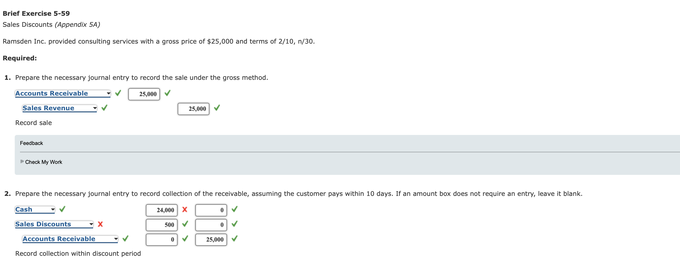
Task: Click the green check beside Accounts Receivable
Action: (x=118, y=93)
